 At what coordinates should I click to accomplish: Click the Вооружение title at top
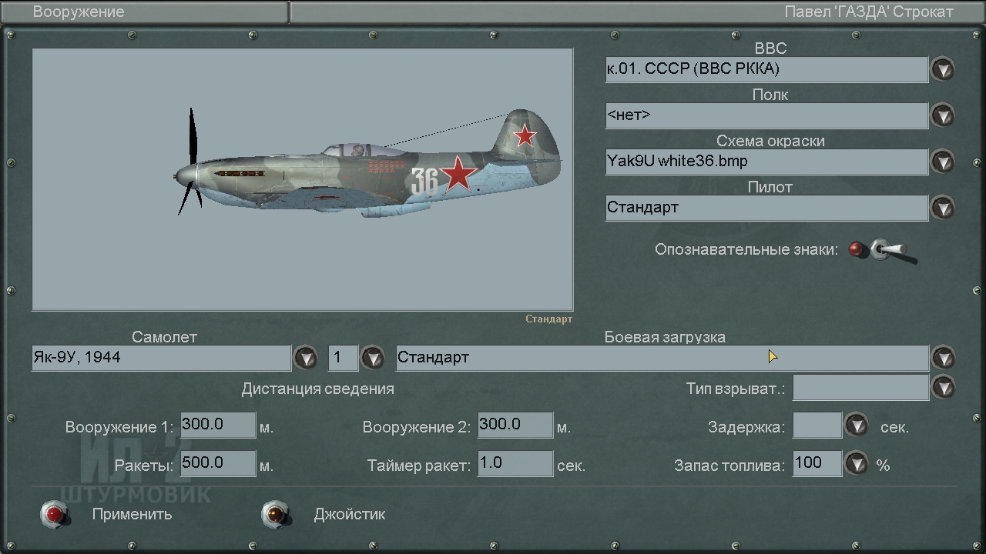click(79, 12)
